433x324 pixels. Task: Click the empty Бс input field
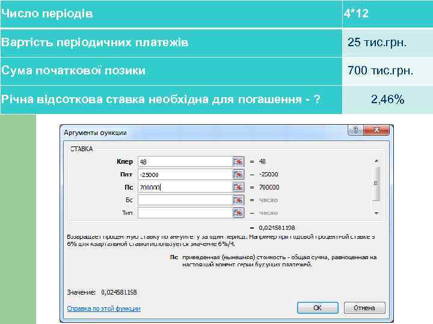tap(185, 200)
